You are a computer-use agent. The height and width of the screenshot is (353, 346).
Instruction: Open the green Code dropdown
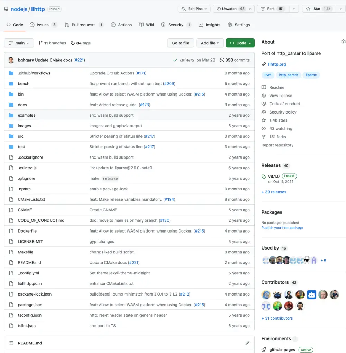(x=240, y=43)
